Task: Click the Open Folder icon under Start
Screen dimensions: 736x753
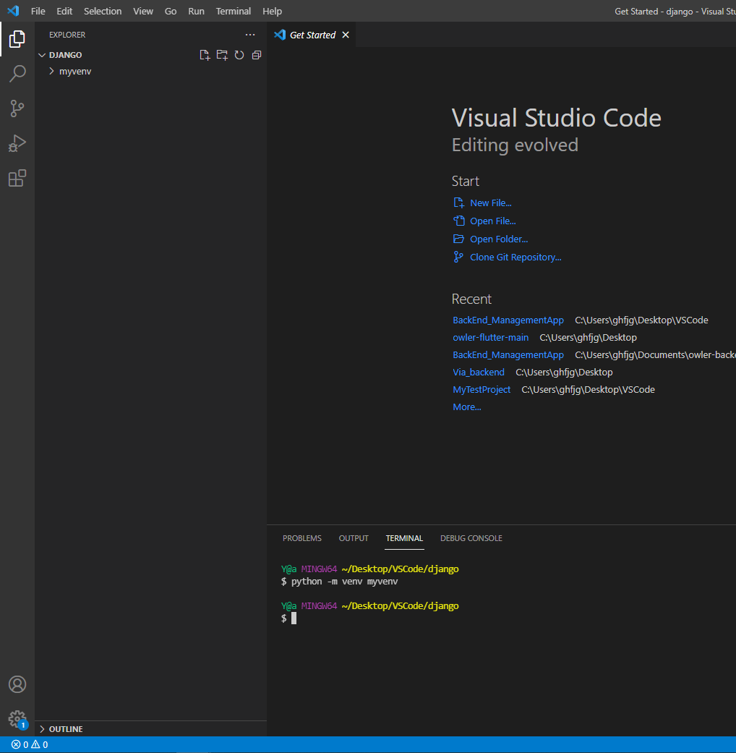Action: click(458, 239)
